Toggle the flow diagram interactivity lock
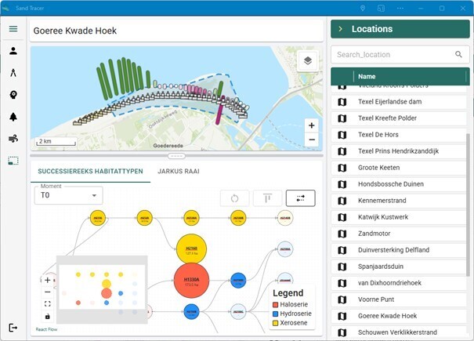 pos(48,316)
